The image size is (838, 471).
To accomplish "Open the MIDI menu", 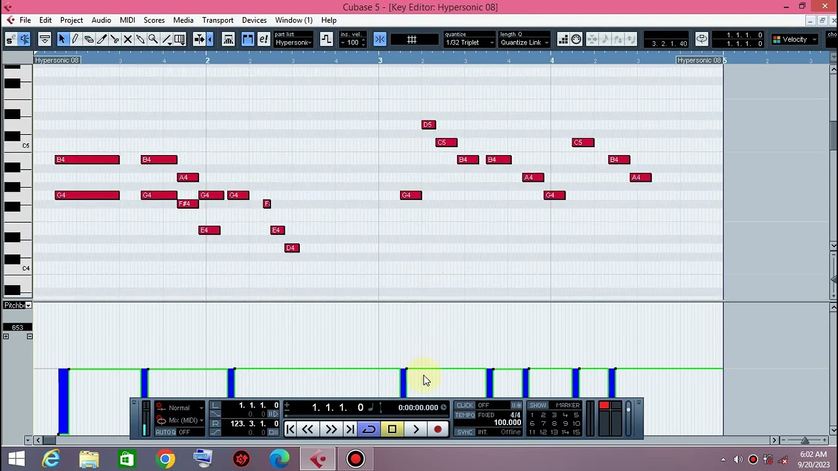I will tap(127, 20).
